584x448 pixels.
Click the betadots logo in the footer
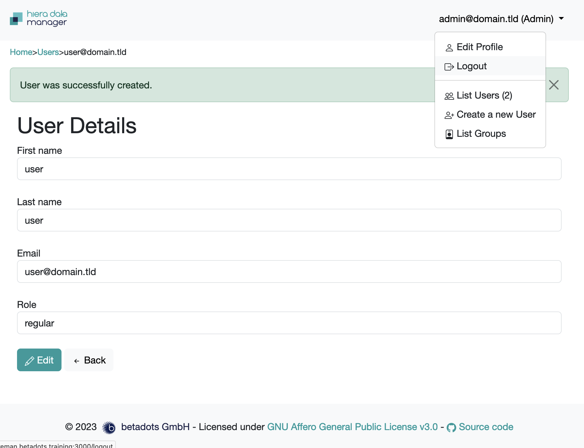tap(109, 427)
